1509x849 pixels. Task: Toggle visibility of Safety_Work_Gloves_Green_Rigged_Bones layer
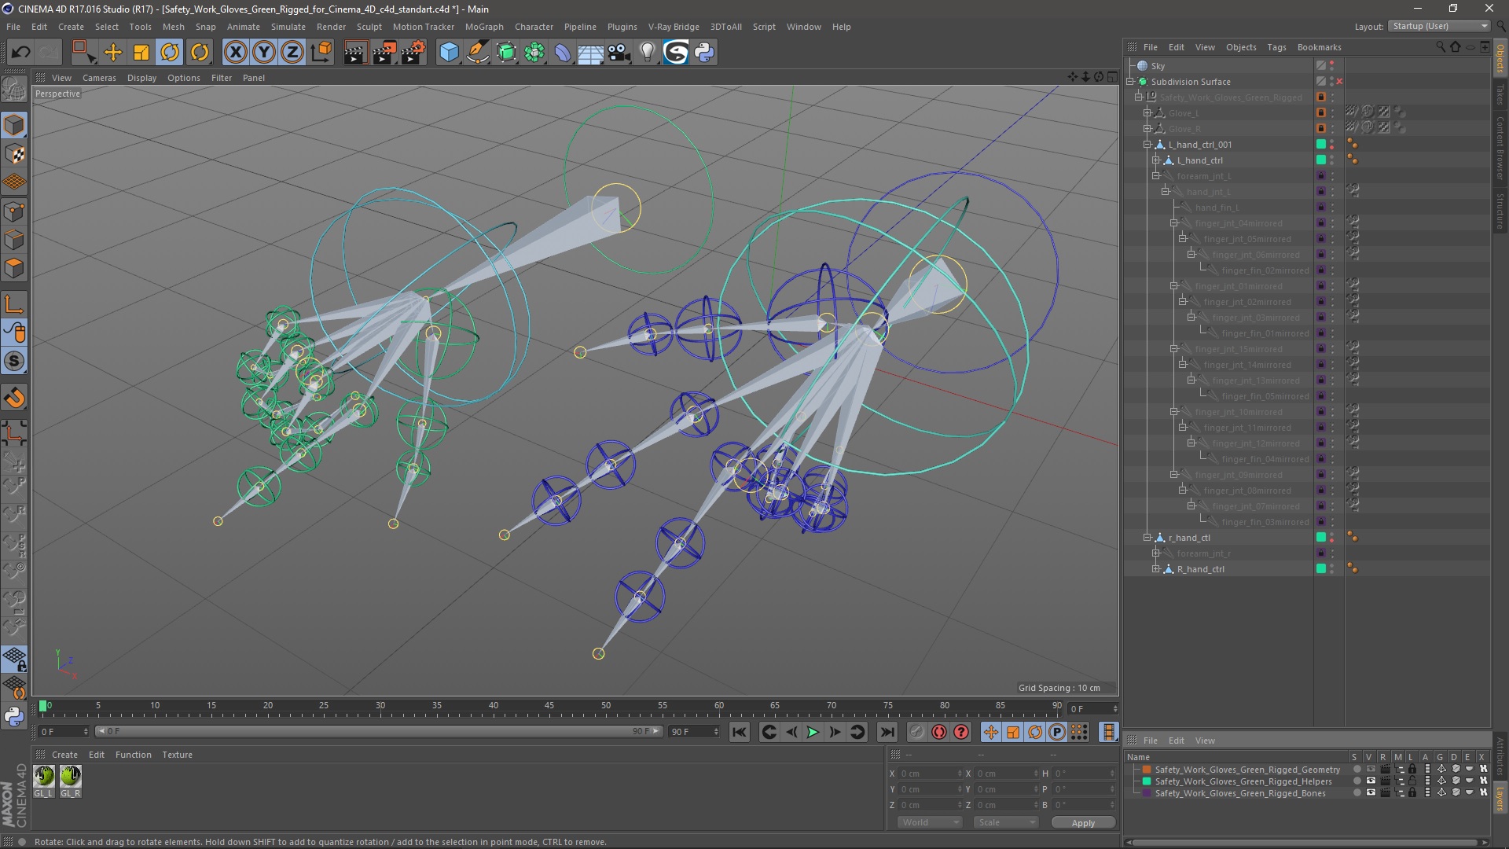(1371, 793)
